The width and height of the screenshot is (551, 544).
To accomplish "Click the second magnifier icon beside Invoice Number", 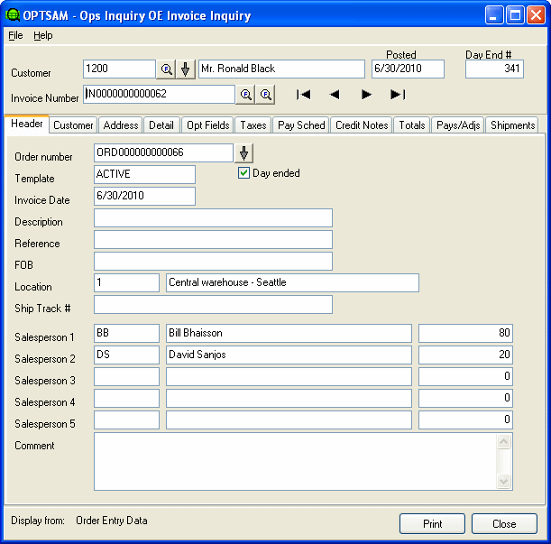I will (266, 95).
